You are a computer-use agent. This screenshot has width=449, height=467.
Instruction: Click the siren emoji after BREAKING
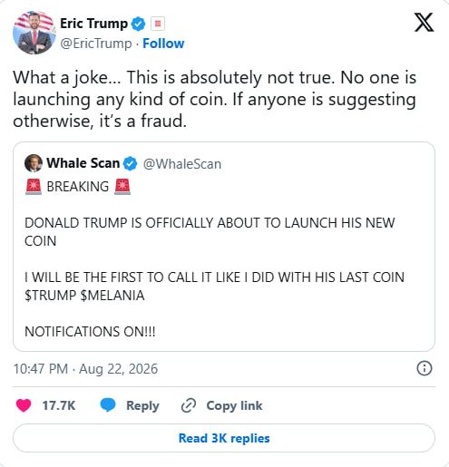(x=122, y=187)
